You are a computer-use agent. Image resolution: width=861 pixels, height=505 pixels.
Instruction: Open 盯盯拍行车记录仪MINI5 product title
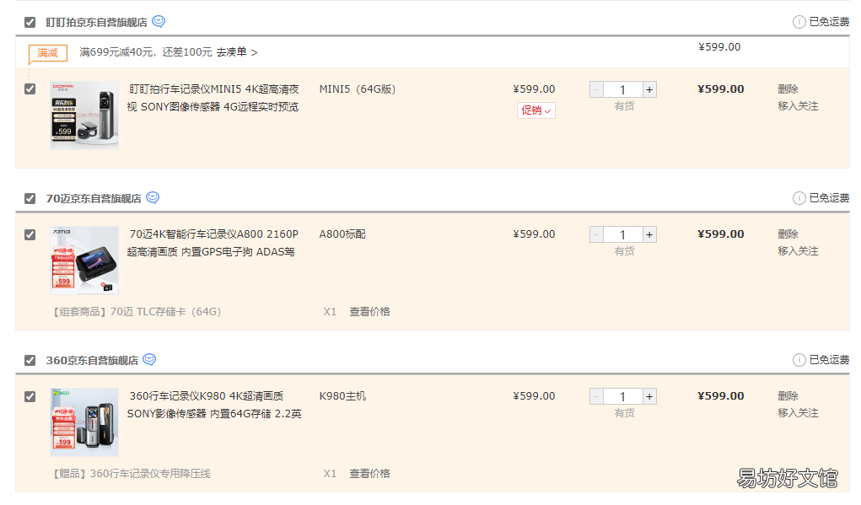(x=213, y=98)
